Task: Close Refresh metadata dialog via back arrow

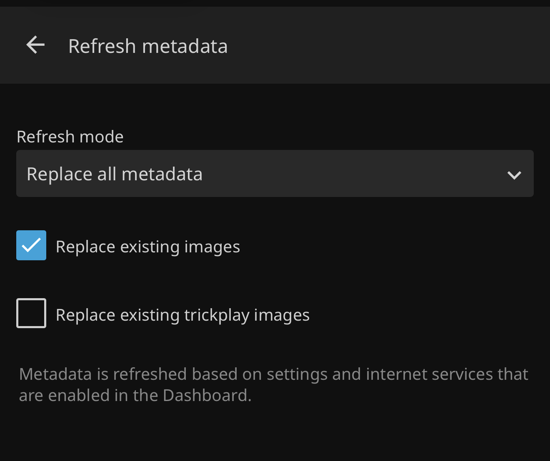Action: pyautogui.click(x=35, y=45)
